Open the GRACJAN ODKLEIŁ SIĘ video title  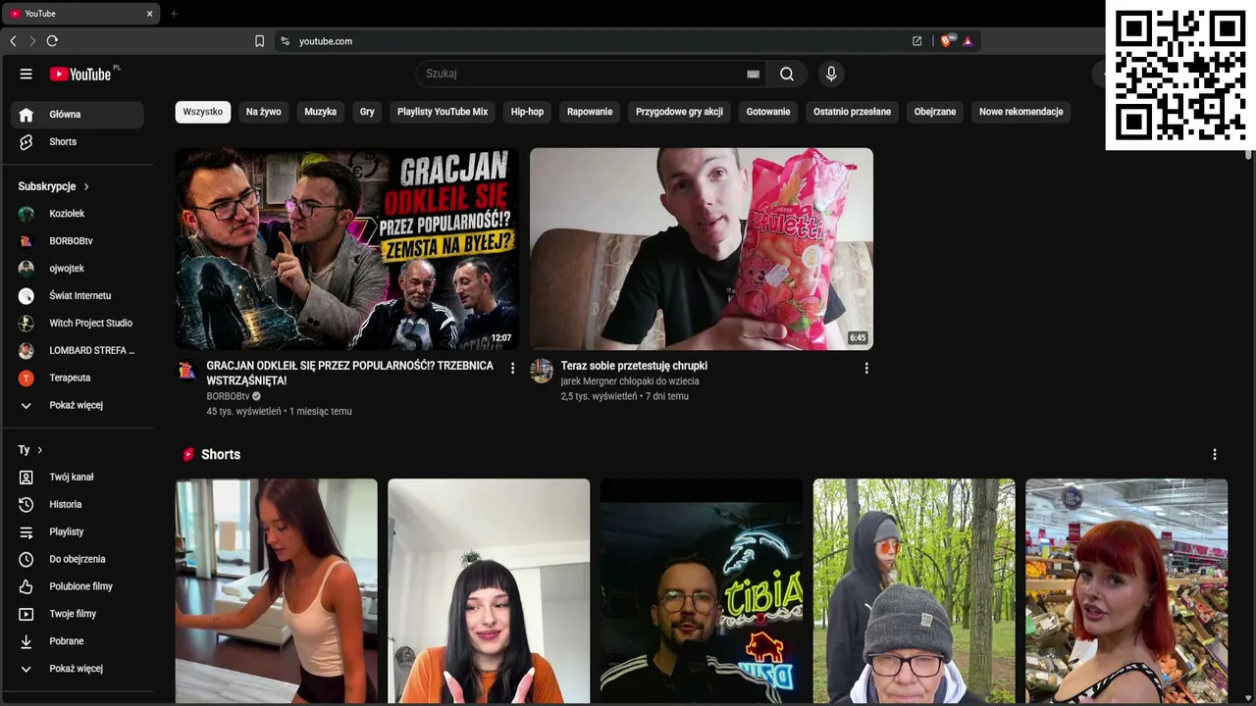(x=350, y=373)
